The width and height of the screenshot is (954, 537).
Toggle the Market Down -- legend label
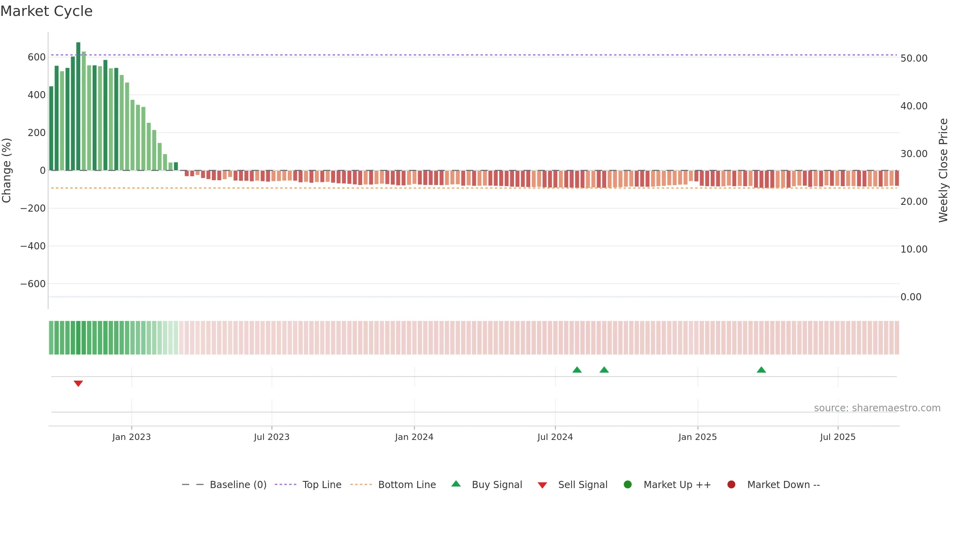click(783, 484)
